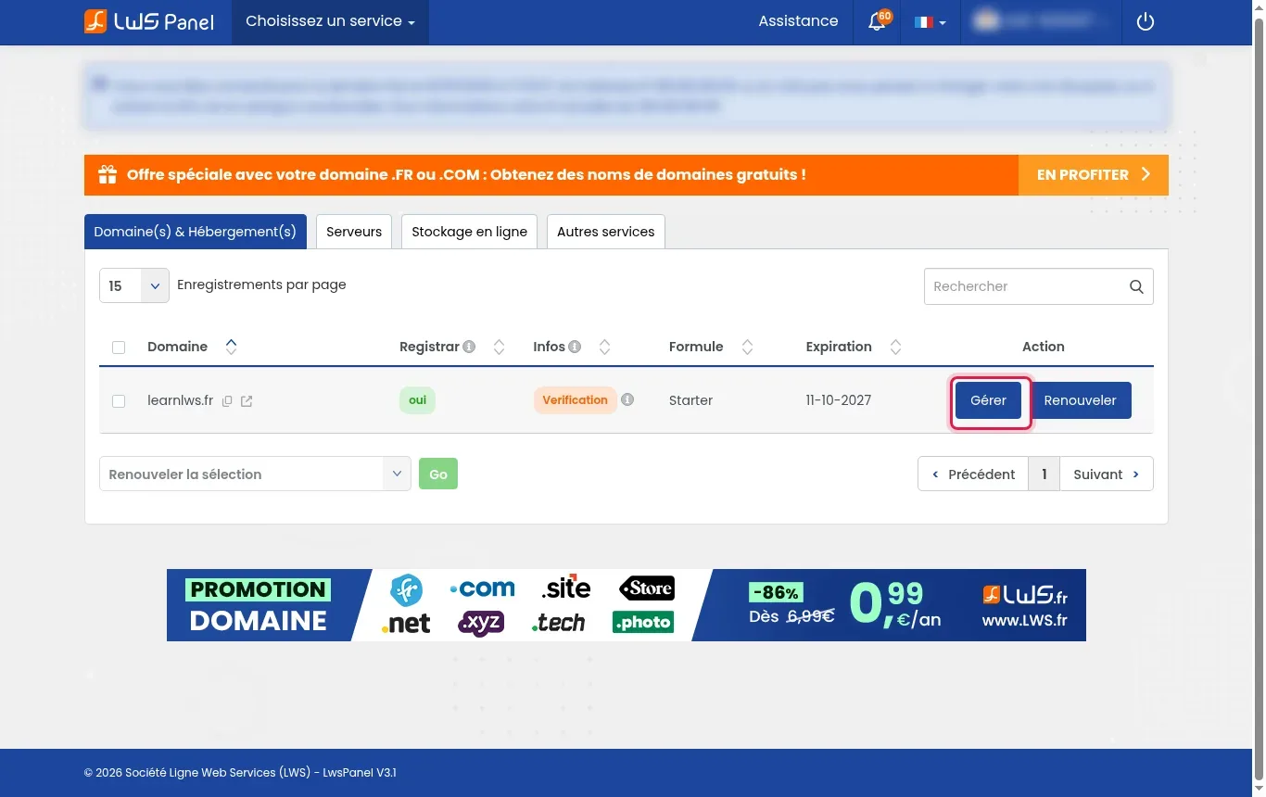The image size is (1266, 797).
Task: Open the Autres services tab
Action: (605, 232)
